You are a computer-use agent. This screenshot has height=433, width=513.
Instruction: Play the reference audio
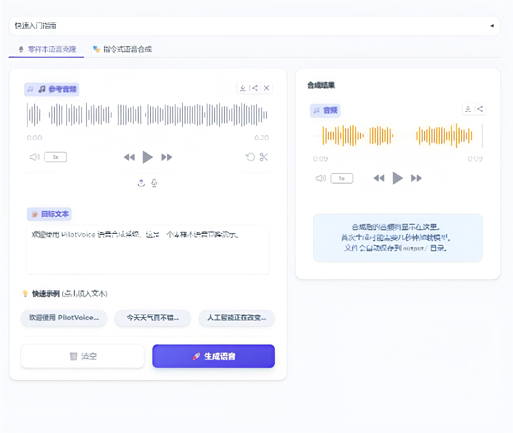[148, 157]
